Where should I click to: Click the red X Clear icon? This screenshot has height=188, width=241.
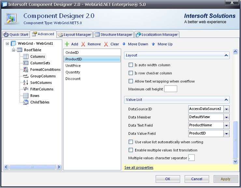click(106, 44)
